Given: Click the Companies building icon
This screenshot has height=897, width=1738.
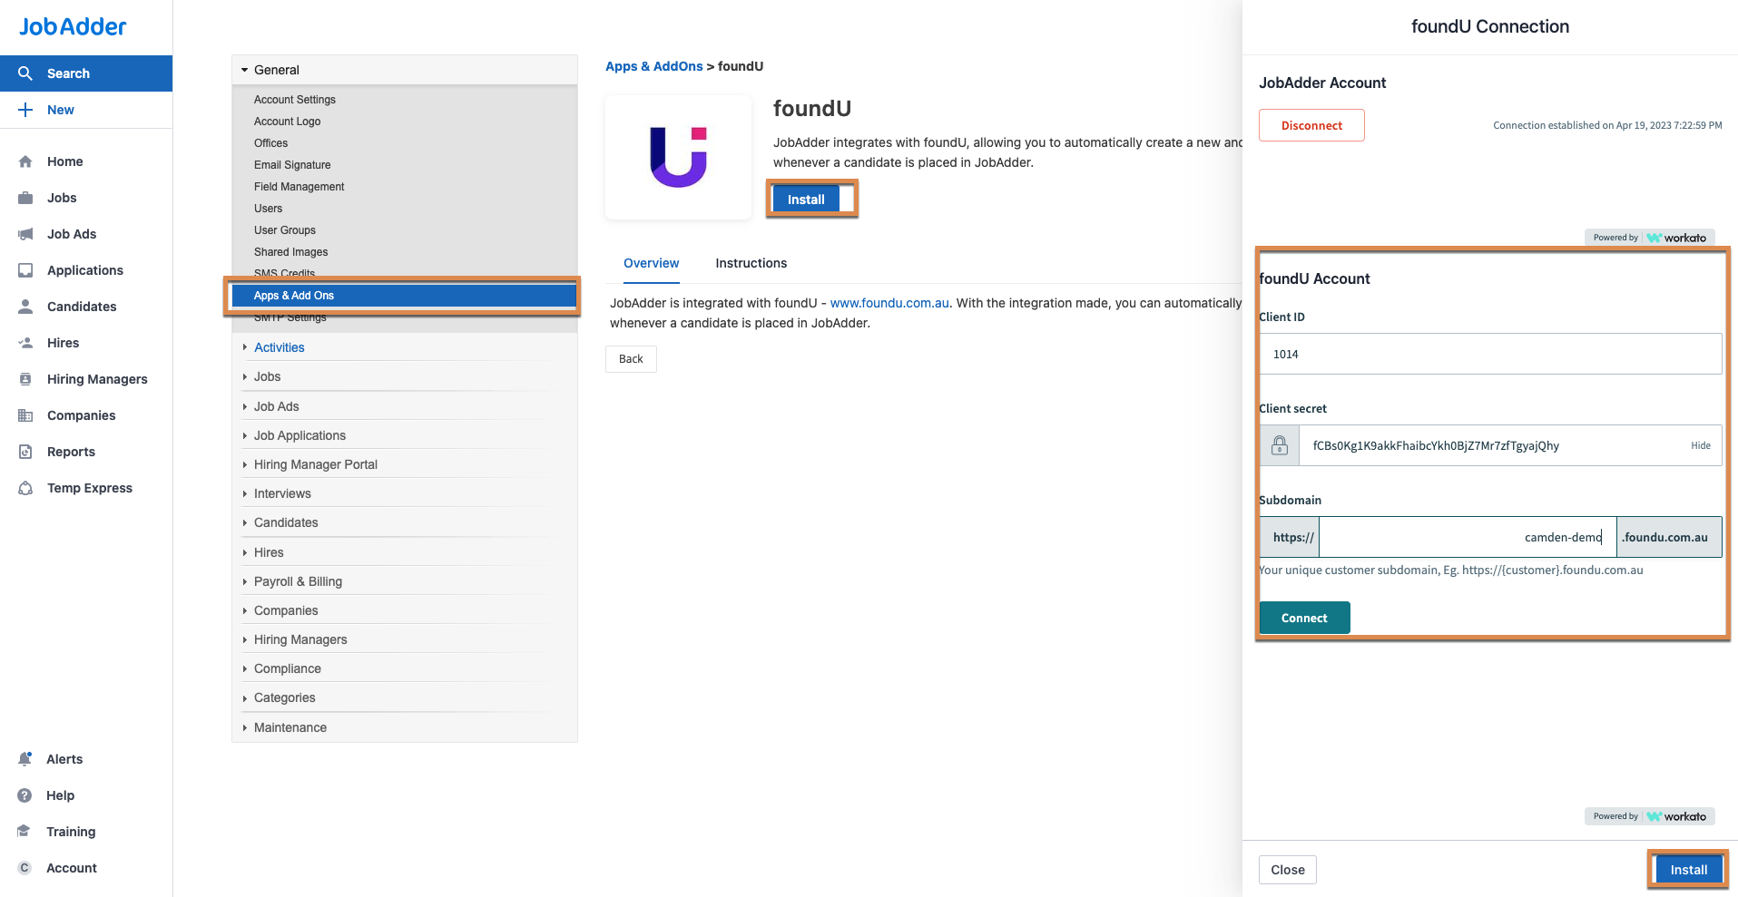Looking at the screenshot, I should pyautogui.click(x=25, y=415).
